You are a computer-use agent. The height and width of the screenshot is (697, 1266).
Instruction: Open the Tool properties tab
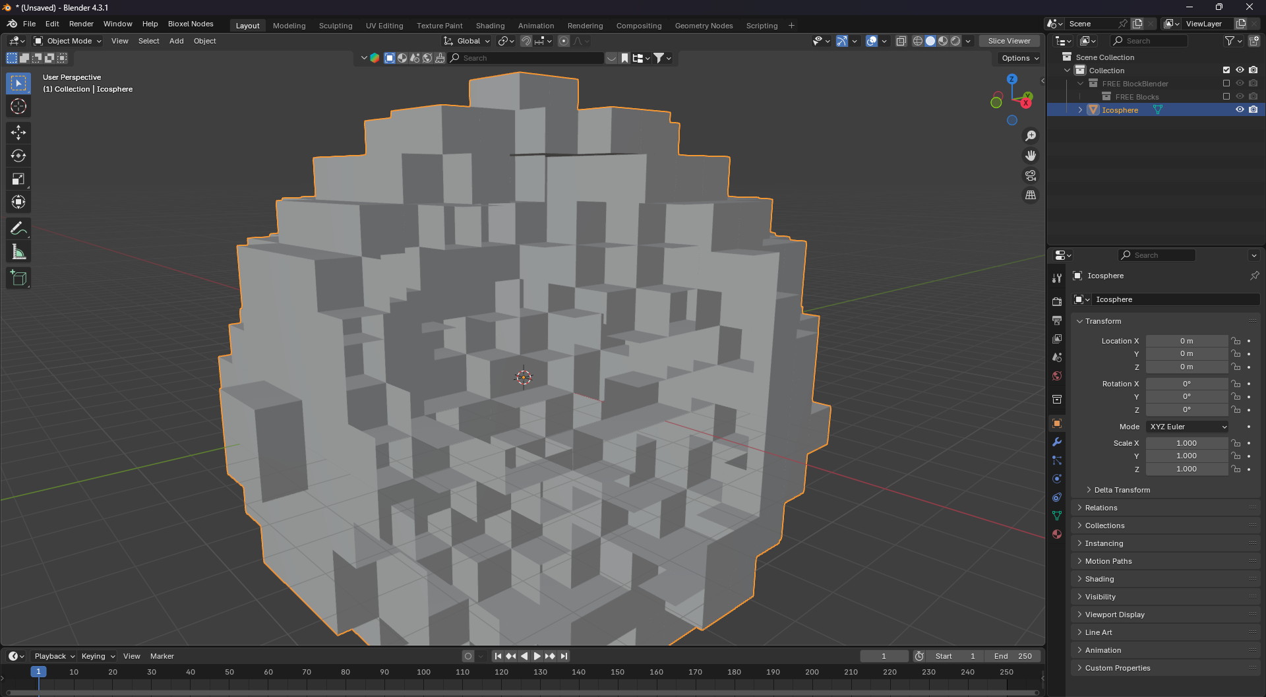pos(1057,278)
